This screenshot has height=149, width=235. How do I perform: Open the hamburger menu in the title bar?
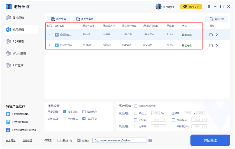coord(208,7)
